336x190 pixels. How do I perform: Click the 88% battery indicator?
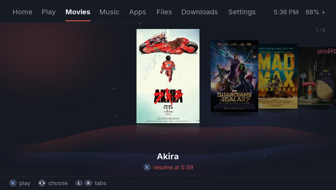point(312,12)
